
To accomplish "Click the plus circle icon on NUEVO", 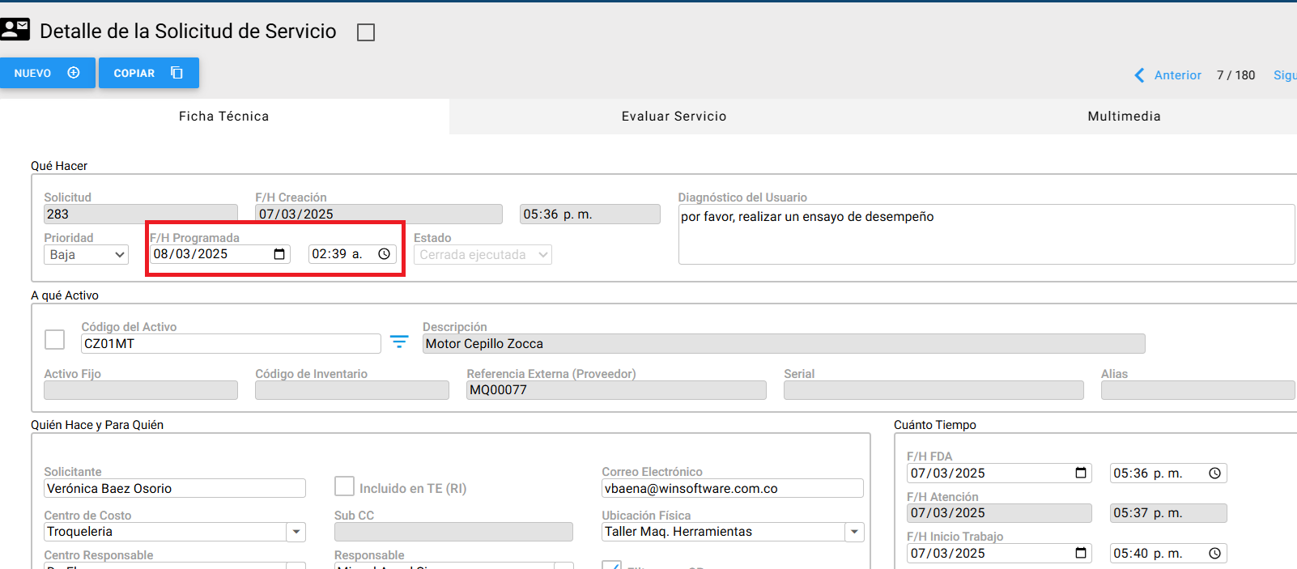I will 74,73.
